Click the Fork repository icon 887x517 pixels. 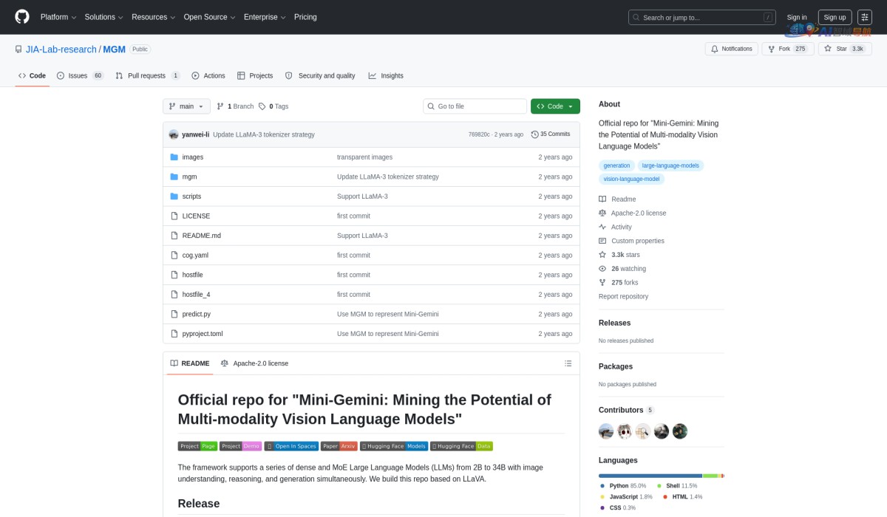[x=771, y=49]
